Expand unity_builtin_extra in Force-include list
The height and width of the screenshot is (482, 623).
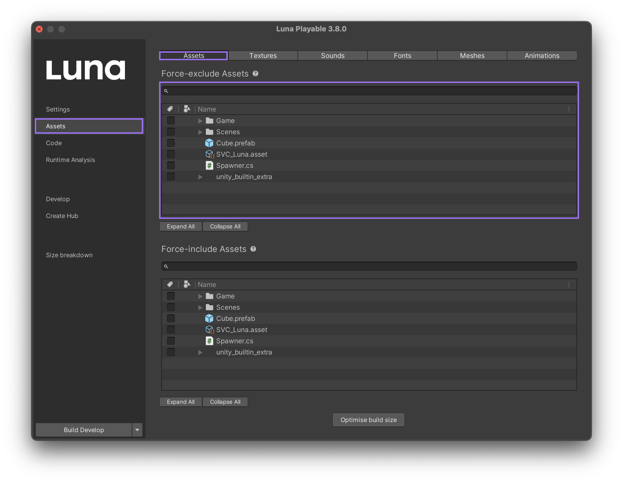pos(200,353)
